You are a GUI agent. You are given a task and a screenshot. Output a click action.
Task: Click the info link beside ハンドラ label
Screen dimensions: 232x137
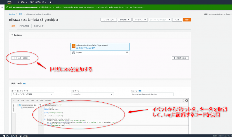click(x=140, y=91)
